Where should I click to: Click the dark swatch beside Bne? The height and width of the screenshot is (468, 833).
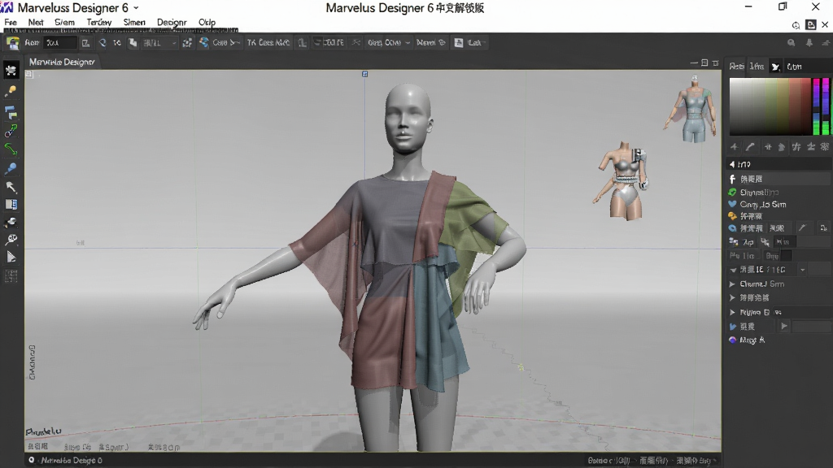pyautogui.click(x=787, y=256)
